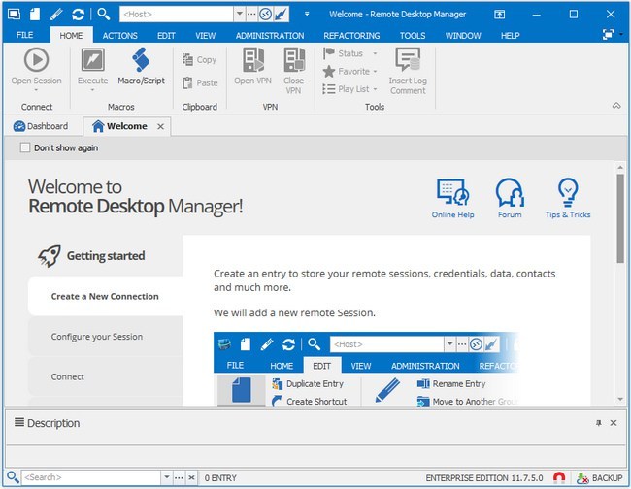Collapse the ribbon with the chevron
The image size is (631, 489).
click(616, 106)
